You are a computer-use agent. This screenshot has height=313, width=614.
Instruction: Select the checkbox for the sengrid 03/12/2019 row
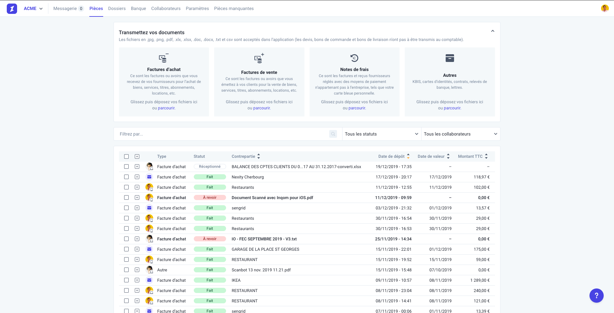[x=126, y=208]
